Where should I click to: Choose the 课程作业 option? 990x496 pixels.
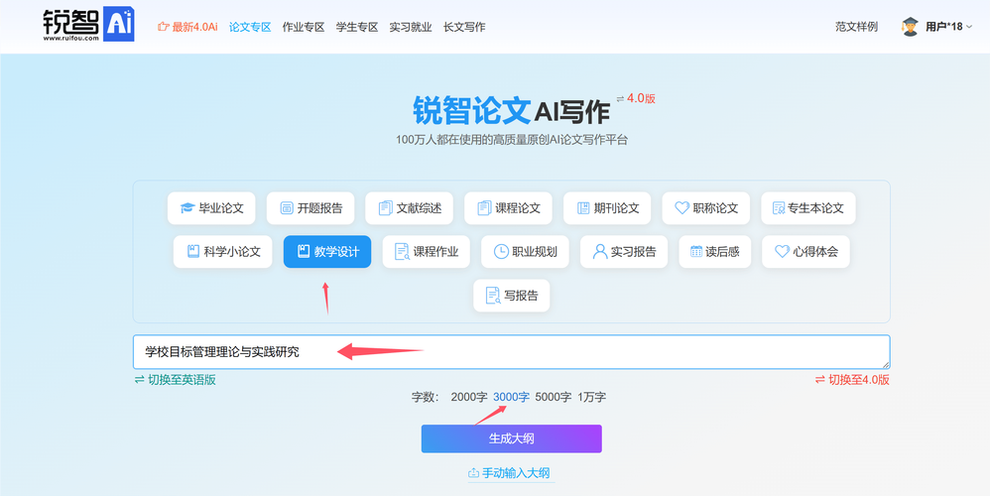click(427, 252)
